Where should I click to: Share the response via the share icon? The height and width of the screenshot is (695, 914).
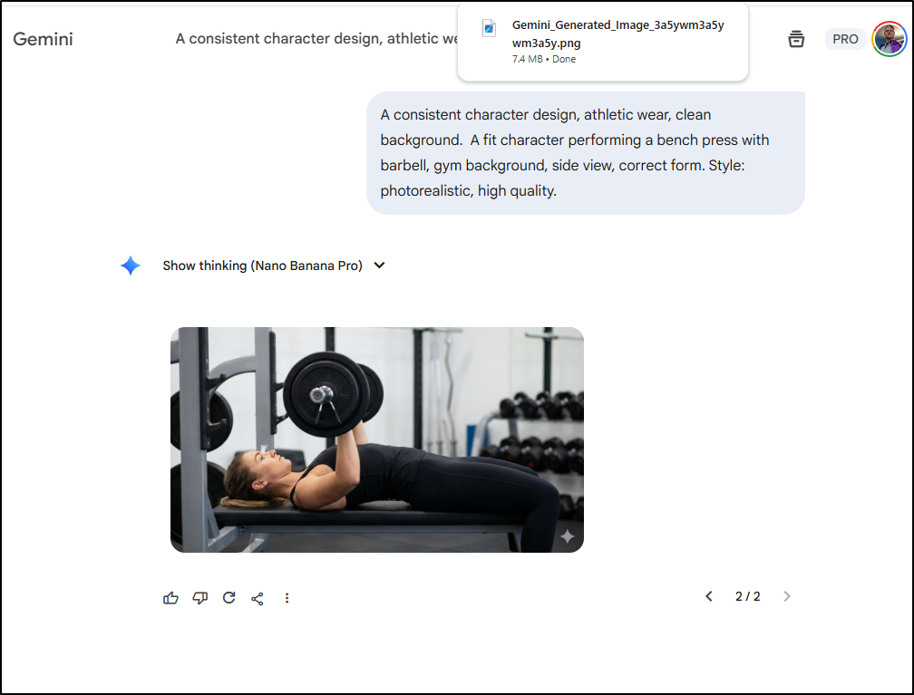click(258, 598)
